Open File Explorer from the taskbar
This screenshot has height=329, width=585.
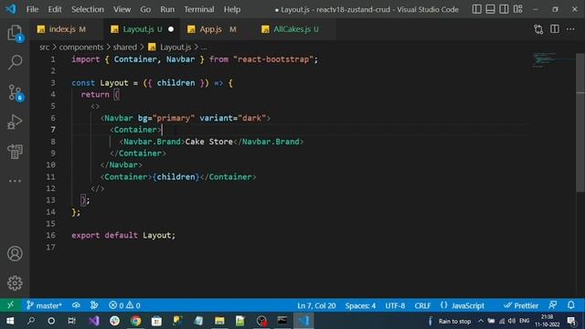pyautogui.click(x=219, y=321)
